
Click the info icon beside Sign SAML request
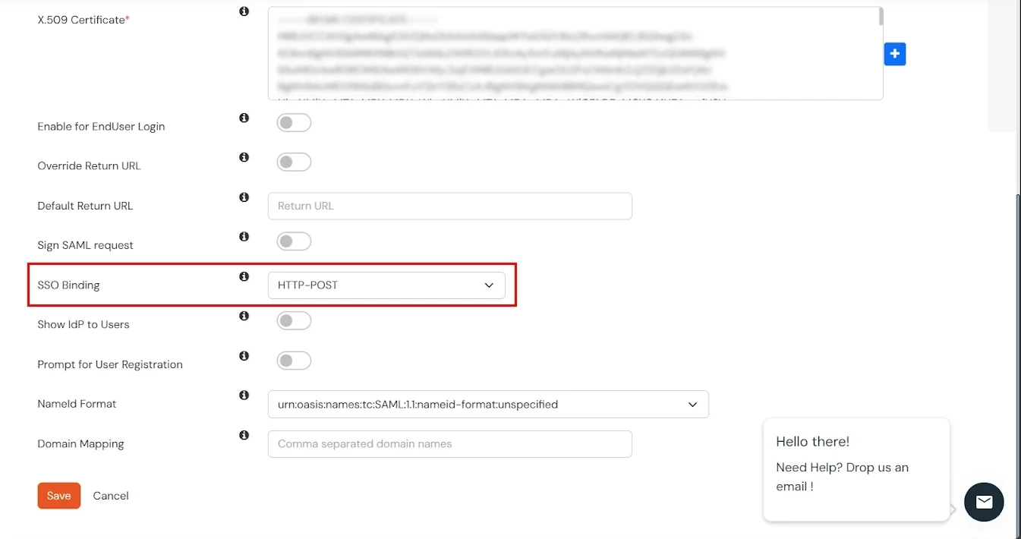coord(244,236)
